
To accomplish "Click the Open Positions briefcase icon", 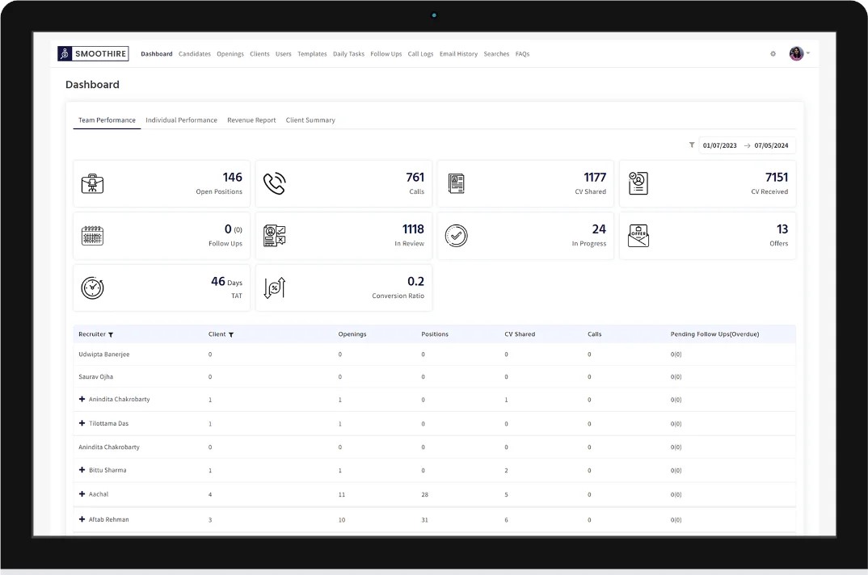I will (x=92, y=184).
